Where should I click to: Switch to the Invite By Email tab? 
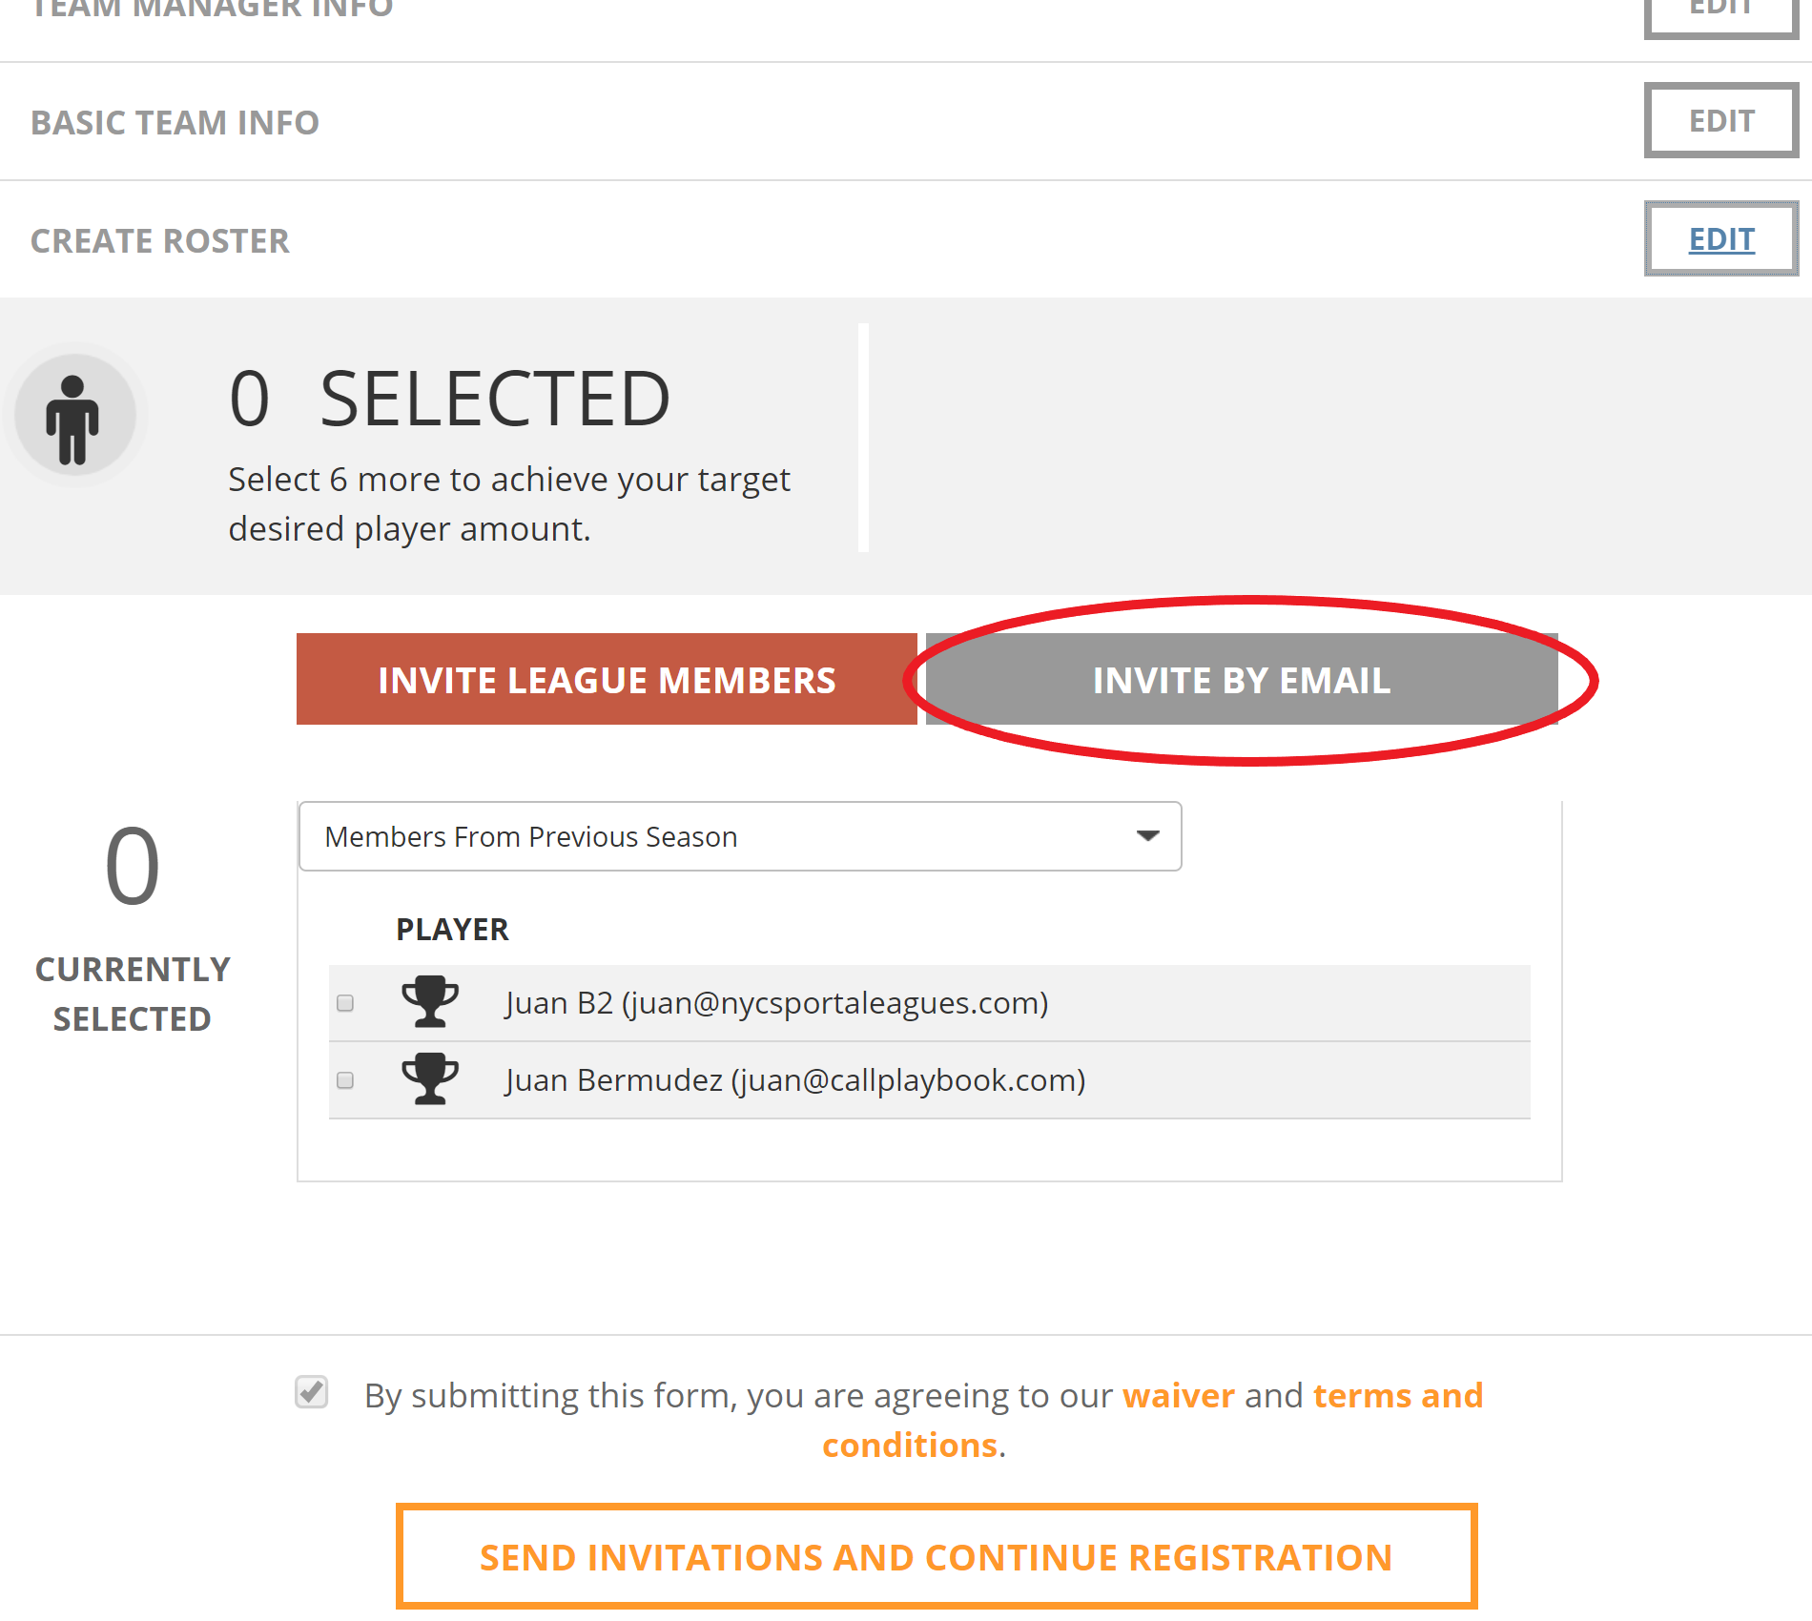click(1240, 679)
